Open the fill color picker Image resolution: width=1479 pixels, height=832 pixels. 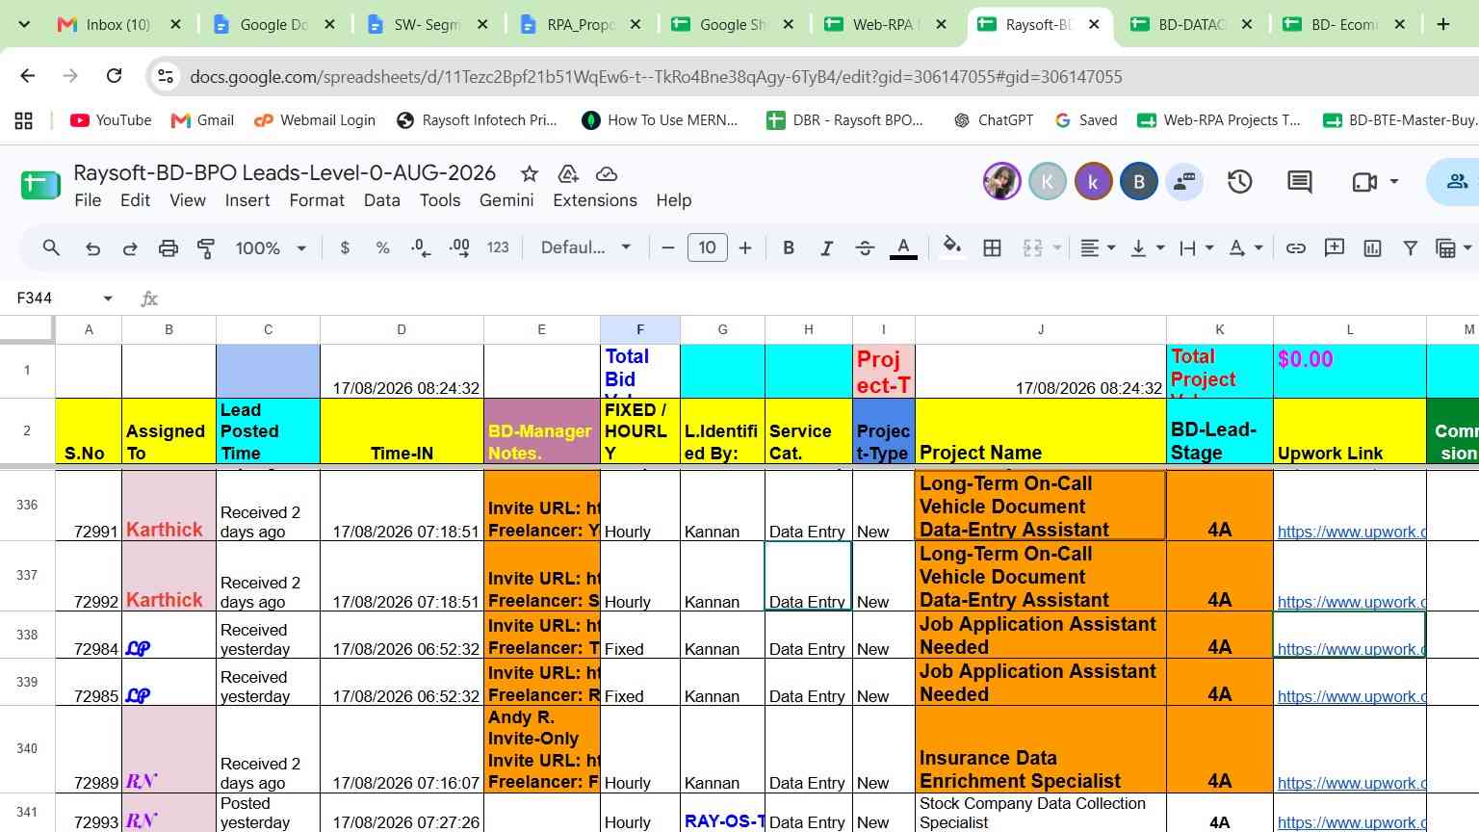pos(951,248)
